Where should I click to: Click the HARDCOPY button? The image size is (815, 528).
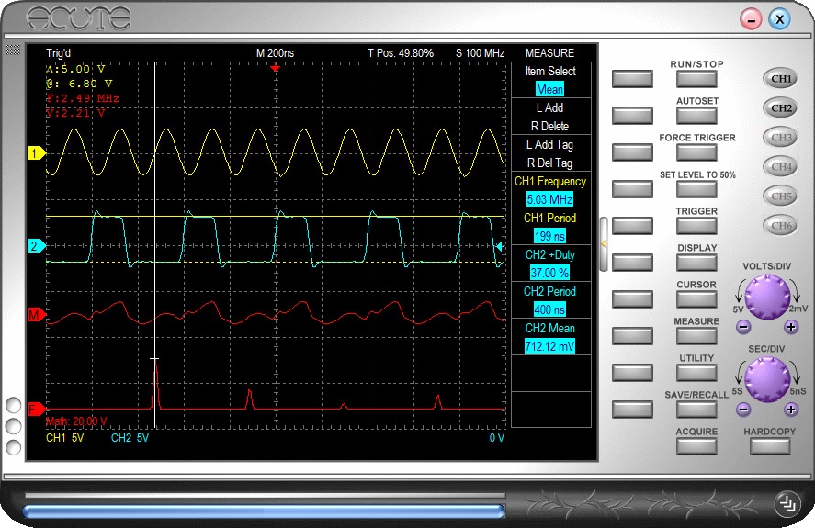pos(770,446)
